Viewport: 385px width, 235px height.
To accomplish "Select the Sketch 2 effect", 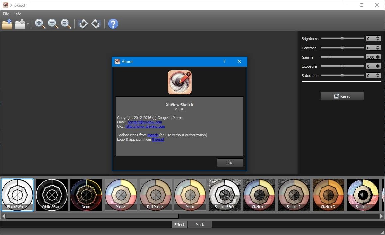I will coord(294,195).
